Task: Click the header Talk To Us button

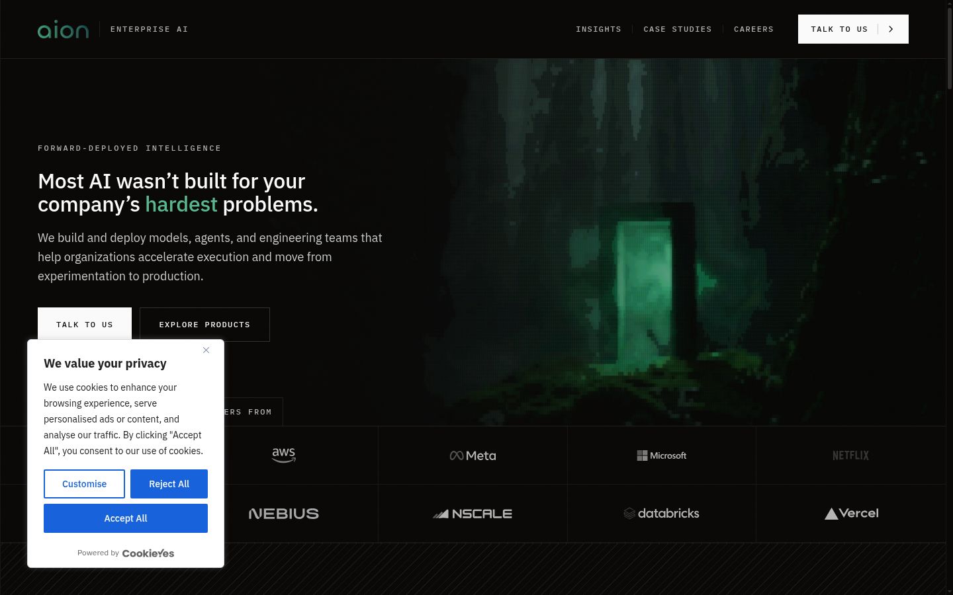Action: click(853, 29)
